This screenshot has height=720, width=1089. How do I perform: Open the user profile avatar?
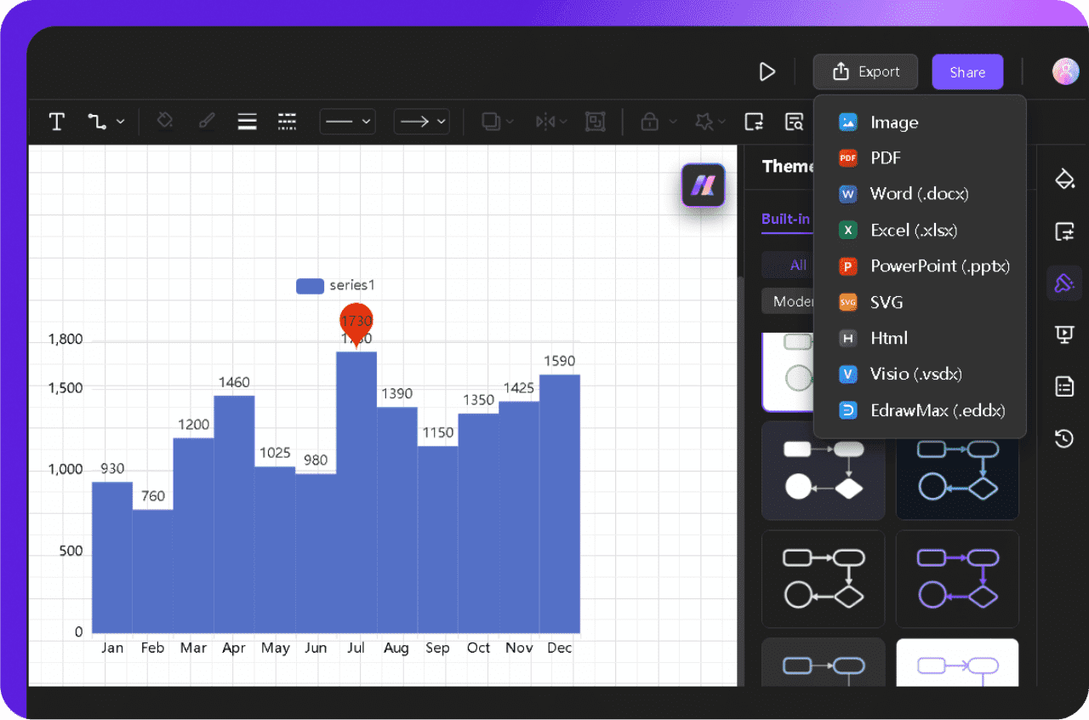(x=1065, y=71)
